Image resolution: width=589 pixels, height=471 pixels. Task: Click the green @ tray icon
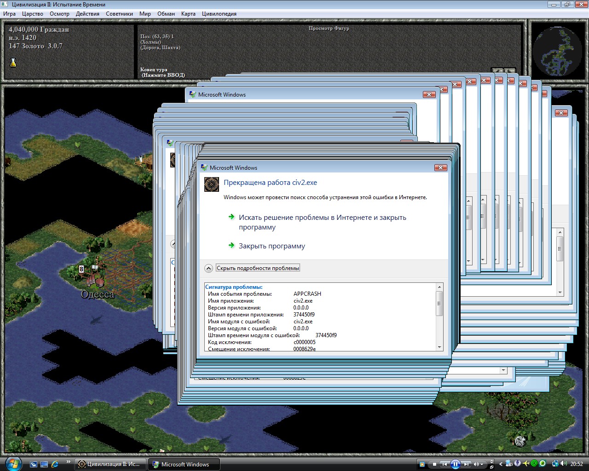[x=534, y=464]
